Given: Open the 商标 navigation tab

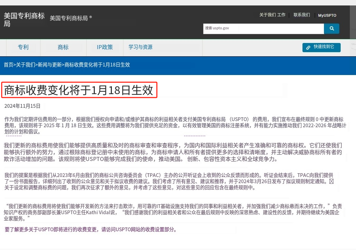Looking at the screenshot, I should [x=63, y=47].
